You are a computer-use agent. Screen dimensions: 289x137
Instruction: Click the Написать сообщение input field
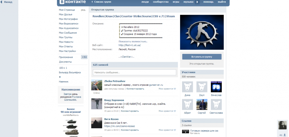[134, 72]
